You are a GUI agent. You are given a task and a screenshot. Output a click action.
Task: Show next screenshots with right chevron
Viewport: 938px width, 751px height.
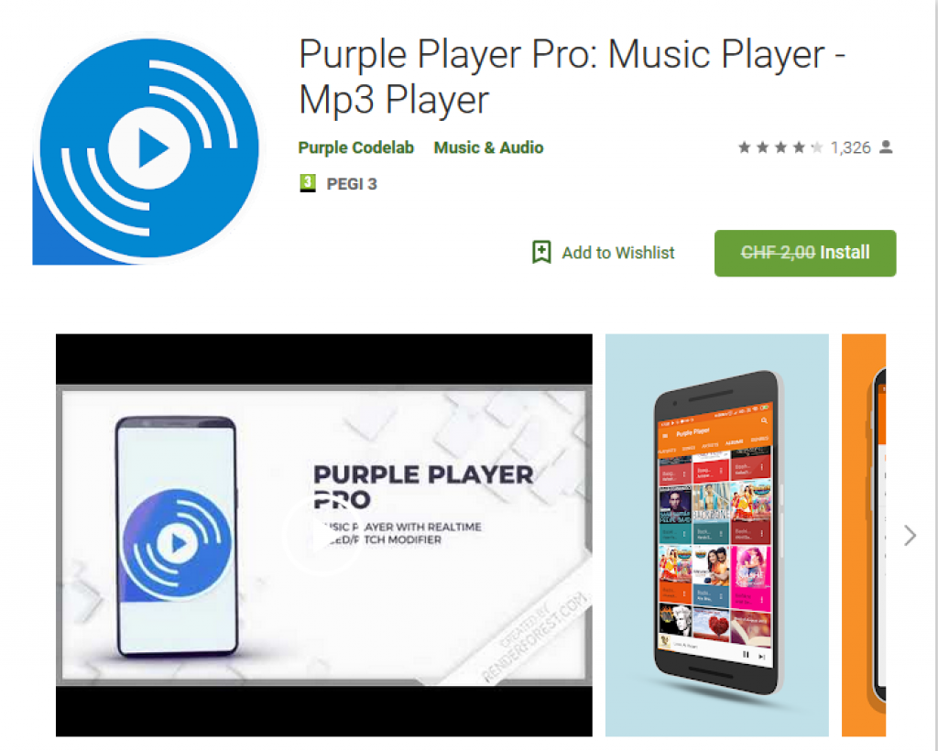910,535
